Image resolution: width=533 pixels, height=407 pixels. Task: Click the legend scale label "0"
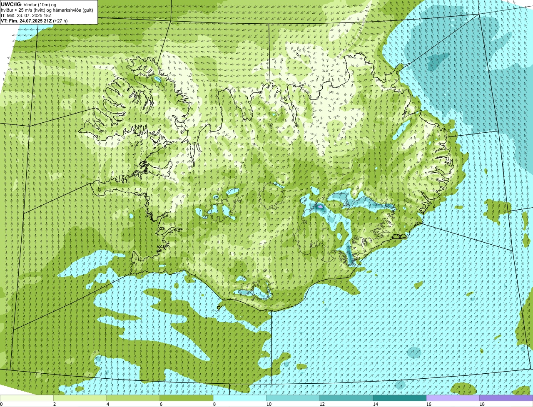(1, 404)
